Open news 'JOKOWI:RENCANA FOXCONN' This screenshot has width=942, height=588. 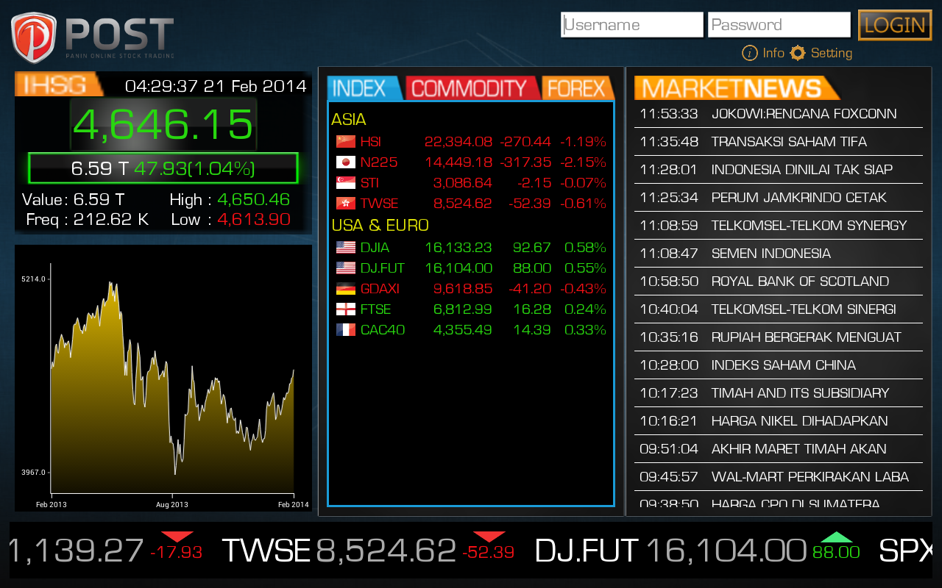pyautogui.click(x=779, y=114)
